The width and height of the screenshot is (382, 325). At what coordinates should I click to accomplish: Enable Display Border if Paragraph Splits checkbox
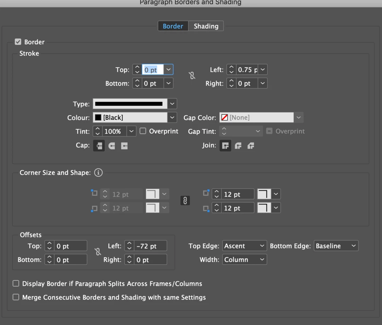(x=16, y=283)
